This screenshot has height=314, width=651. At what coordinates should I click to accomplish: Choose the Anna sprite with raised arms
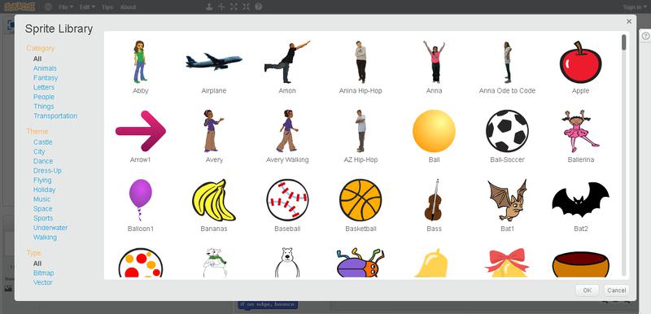434,62
